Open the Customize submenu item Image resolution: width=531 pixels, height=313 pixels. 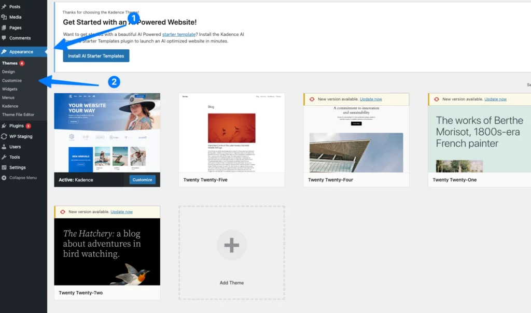[x=12, y=80]
